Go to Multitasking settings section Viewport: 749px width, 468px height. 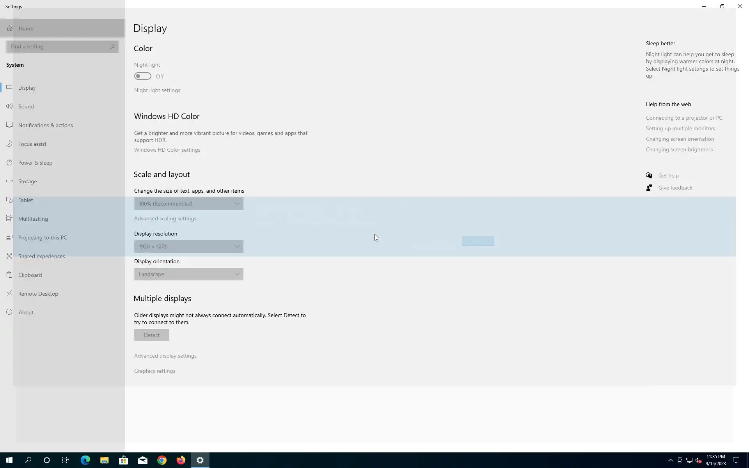pyautogui.click(x=33, y=219)
